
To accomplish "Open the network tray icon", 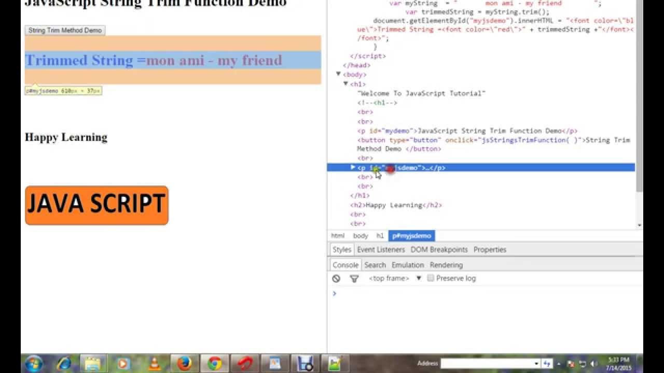I will pos(582,364).
